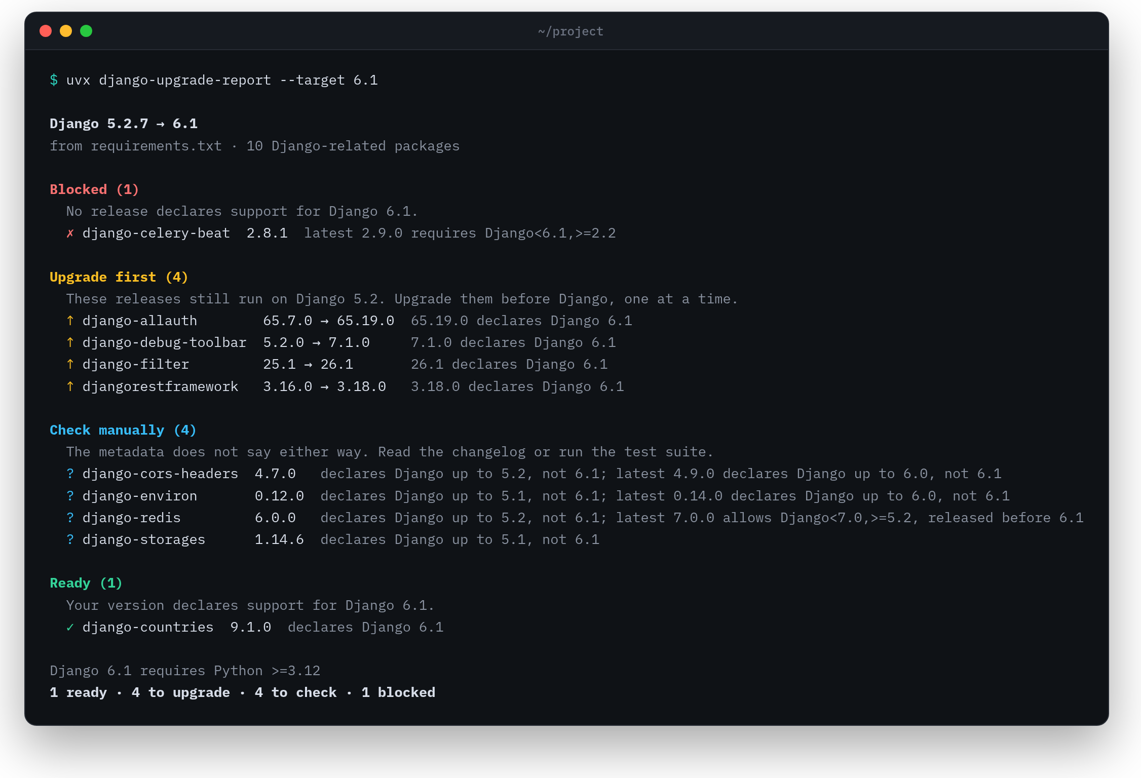Click the yellow 'Upgrade first (4)' heading
This screenshot has height=778, width=1141.
(x=119, y=277)
